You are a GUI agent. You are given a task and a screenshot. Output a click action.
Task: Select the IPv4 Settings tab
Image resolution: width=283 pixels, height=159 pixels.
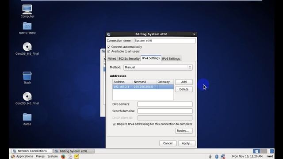tap(151, 58)
